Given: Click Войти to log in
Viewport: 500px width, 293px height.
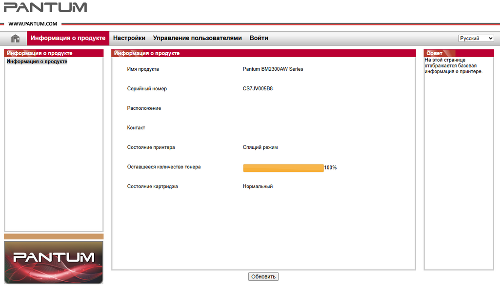Looking at the screenshot, I should tap(259, 38).
